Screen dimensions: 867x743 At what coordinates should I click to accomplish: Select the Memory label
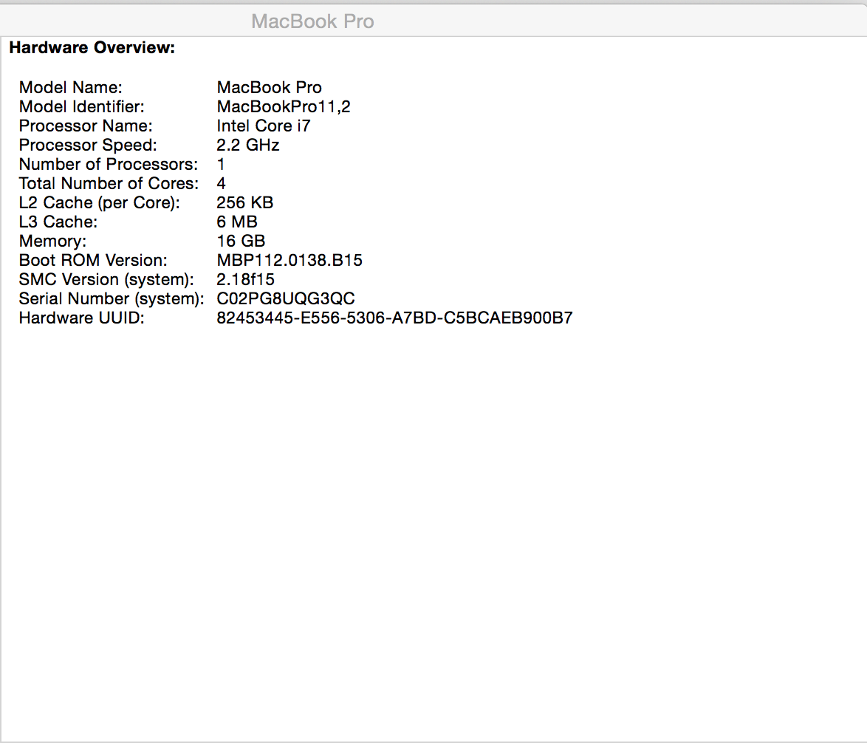(x=53, y=242)
